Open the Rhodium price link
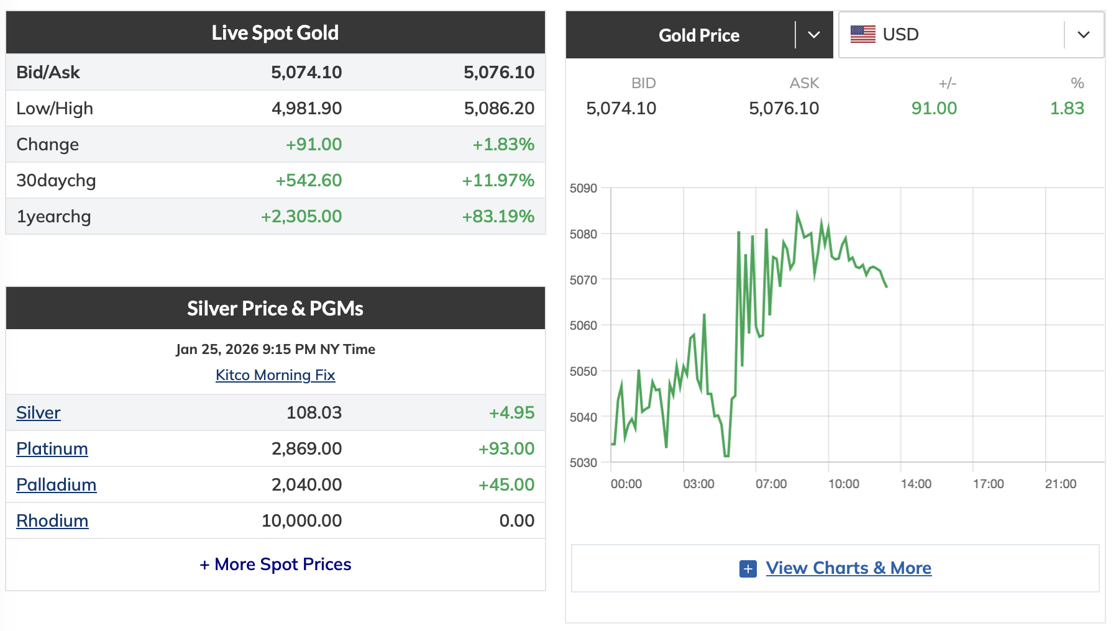This screenshot has width=1116, height=631. [x=52, y=521]
